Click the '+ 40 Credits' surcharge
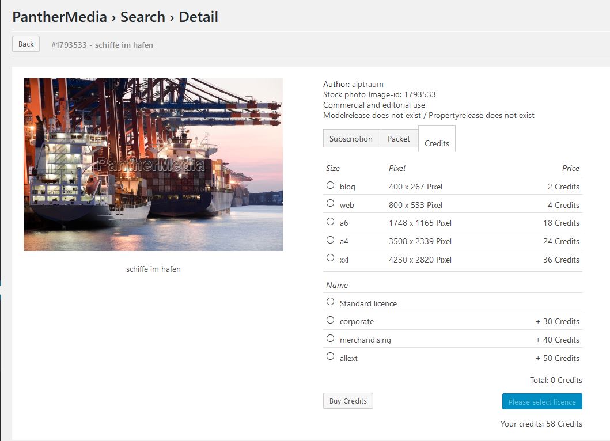Image resolution: width=610 pixels, height=441 pixels. pyautogui.click(x=558, y=340)
